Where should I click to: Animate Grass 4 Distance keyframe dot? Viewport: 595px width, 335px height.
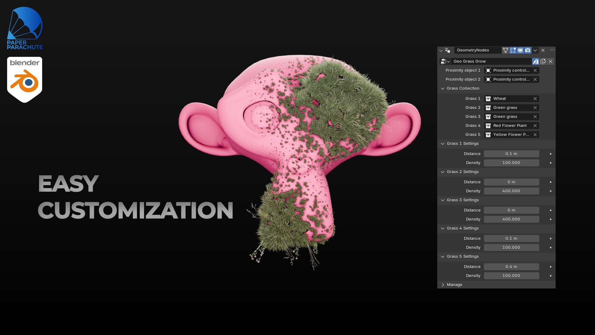pos(551,239)
